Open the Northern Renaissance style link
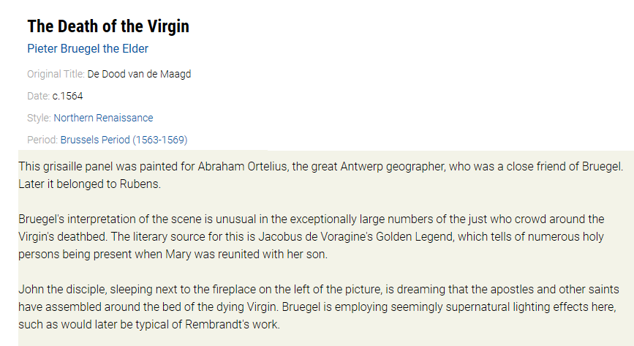The image size is (634, 346). pyautogui.click(x=104, y=118)
